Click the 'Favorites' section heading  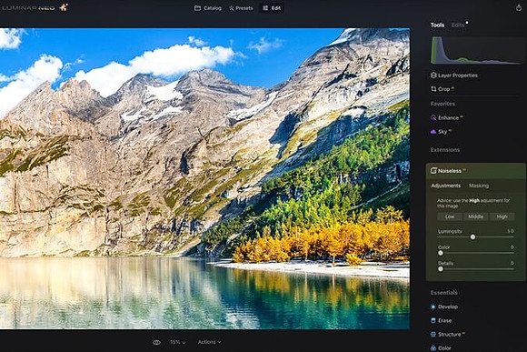pos(442,104)
